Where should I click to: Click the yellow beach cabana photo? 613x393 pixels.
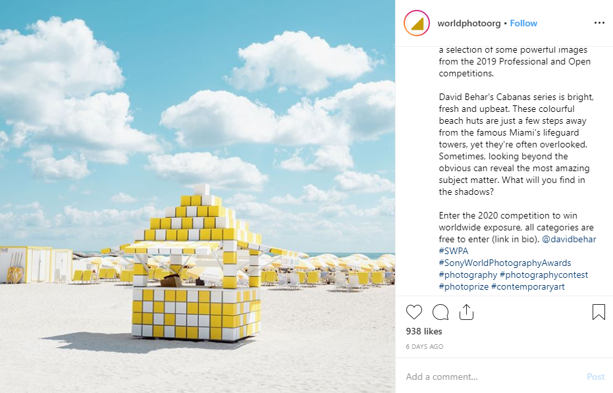click(198, 196)
